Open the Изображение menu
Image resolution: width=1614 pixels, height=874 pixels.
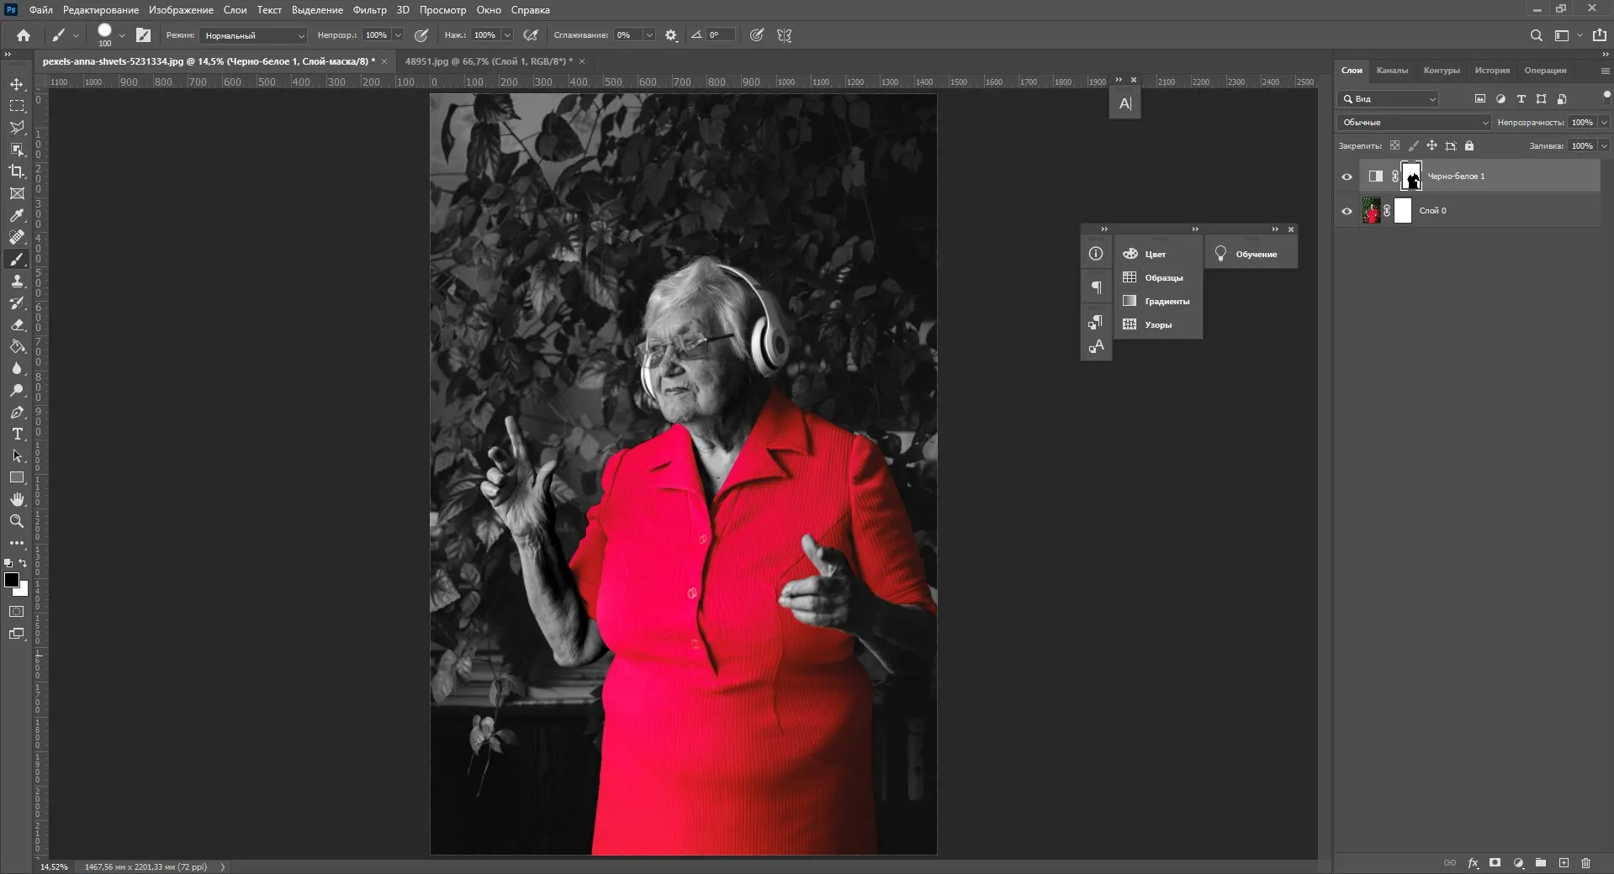[x=181, y=10]
